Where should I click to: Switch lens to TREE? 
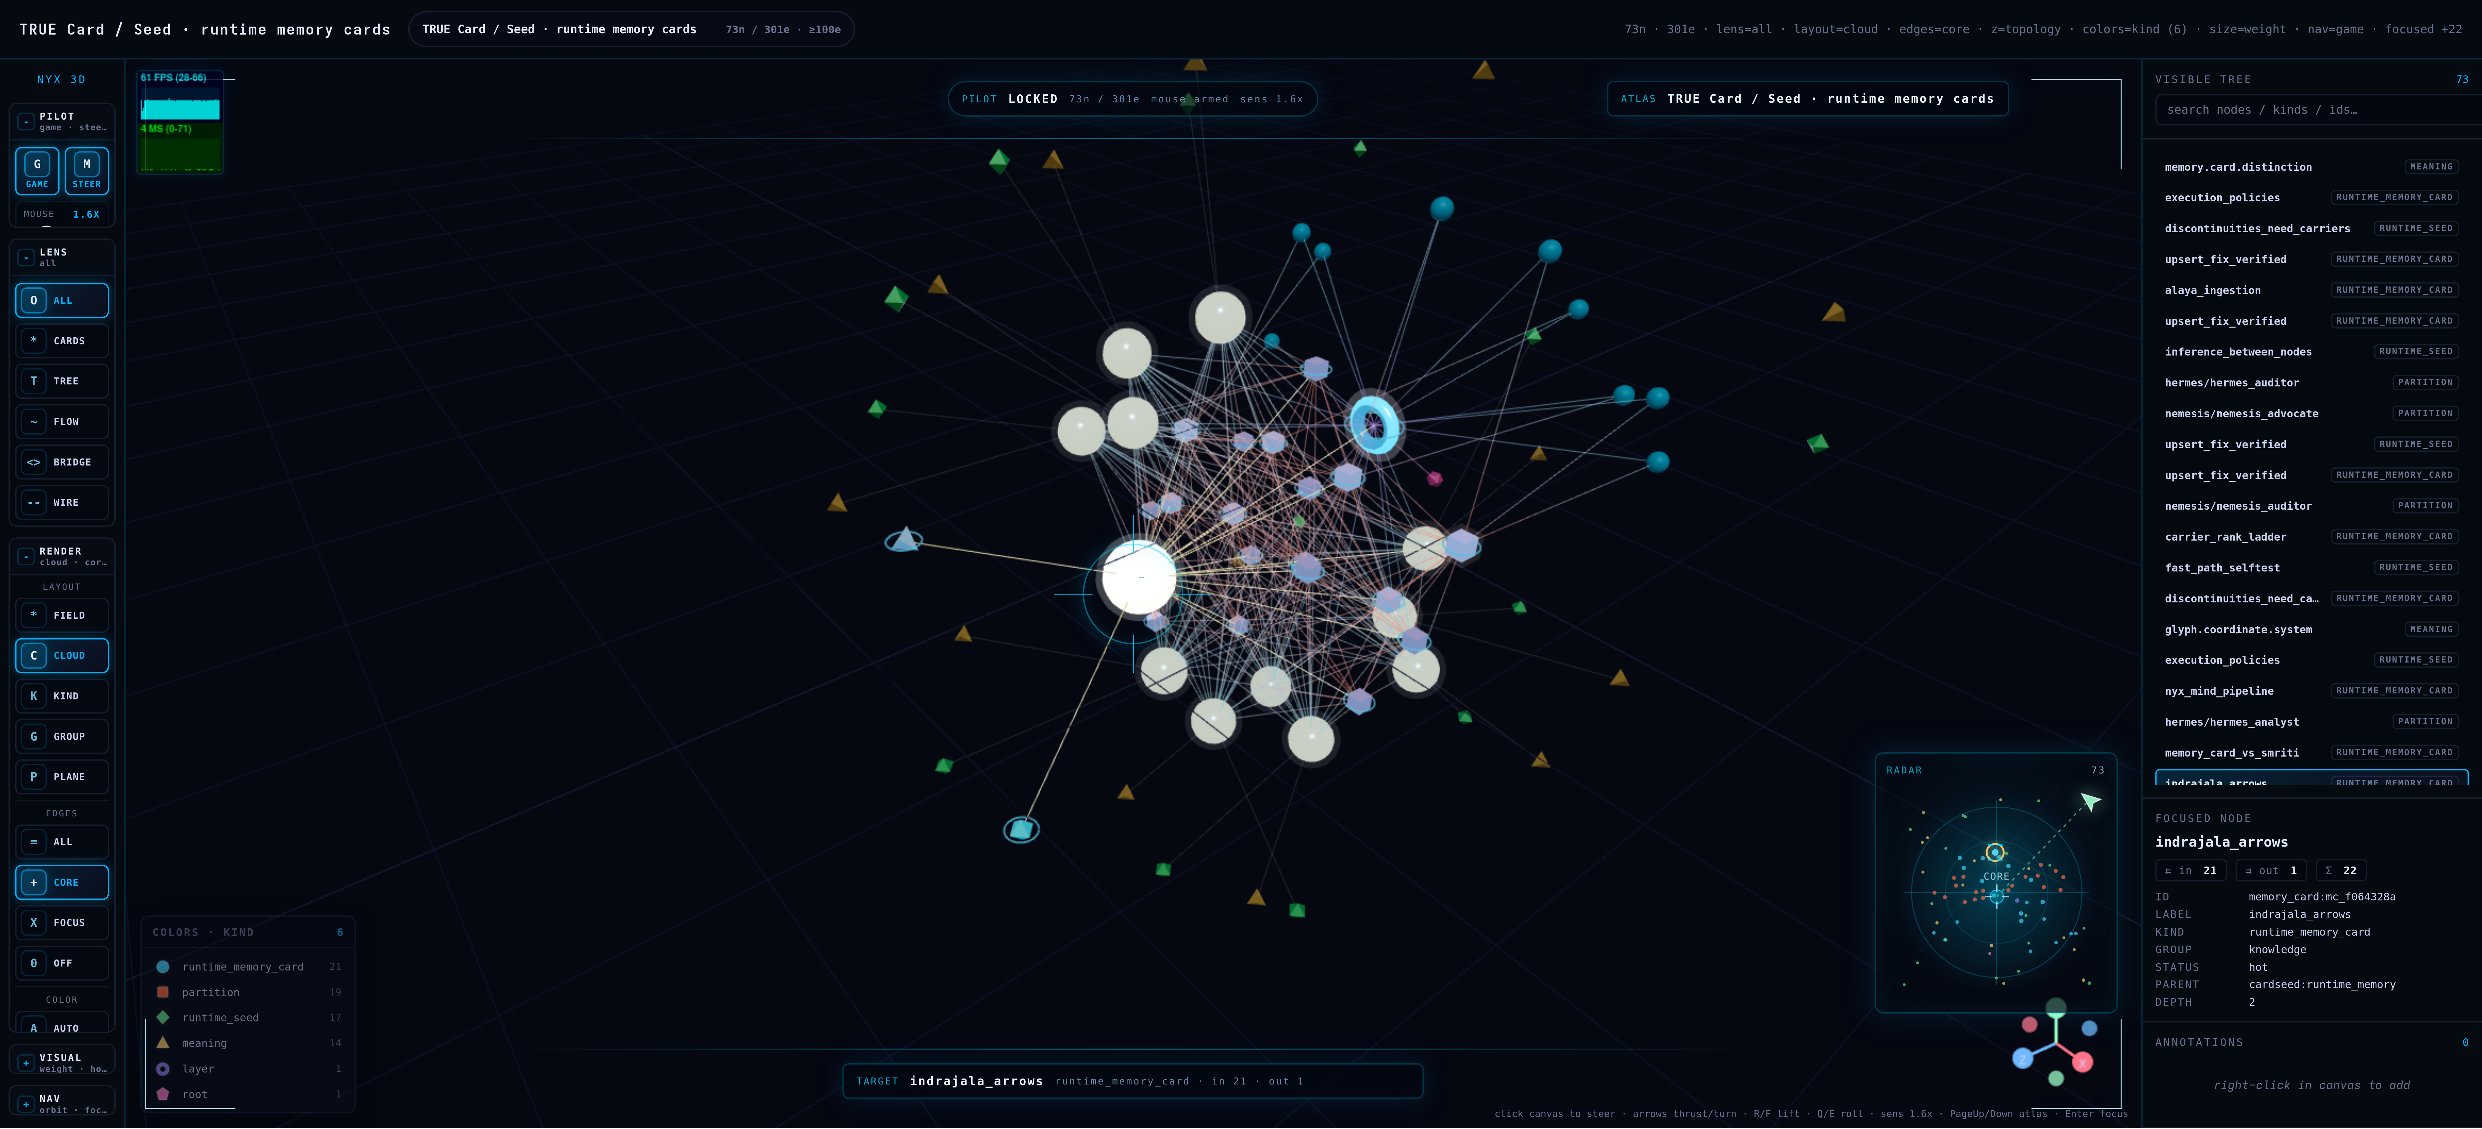pyautogui.click(x=62, y=381)
